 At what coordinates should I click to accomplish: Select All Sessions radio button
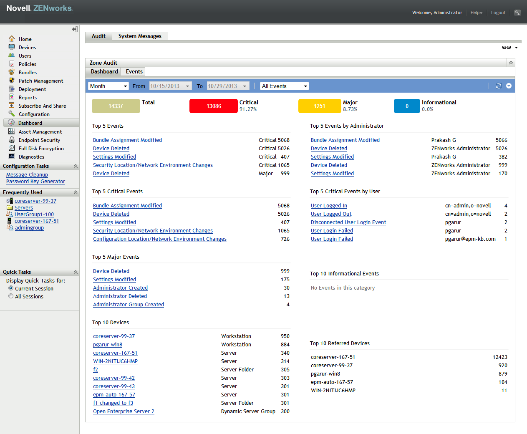[11, 296]
